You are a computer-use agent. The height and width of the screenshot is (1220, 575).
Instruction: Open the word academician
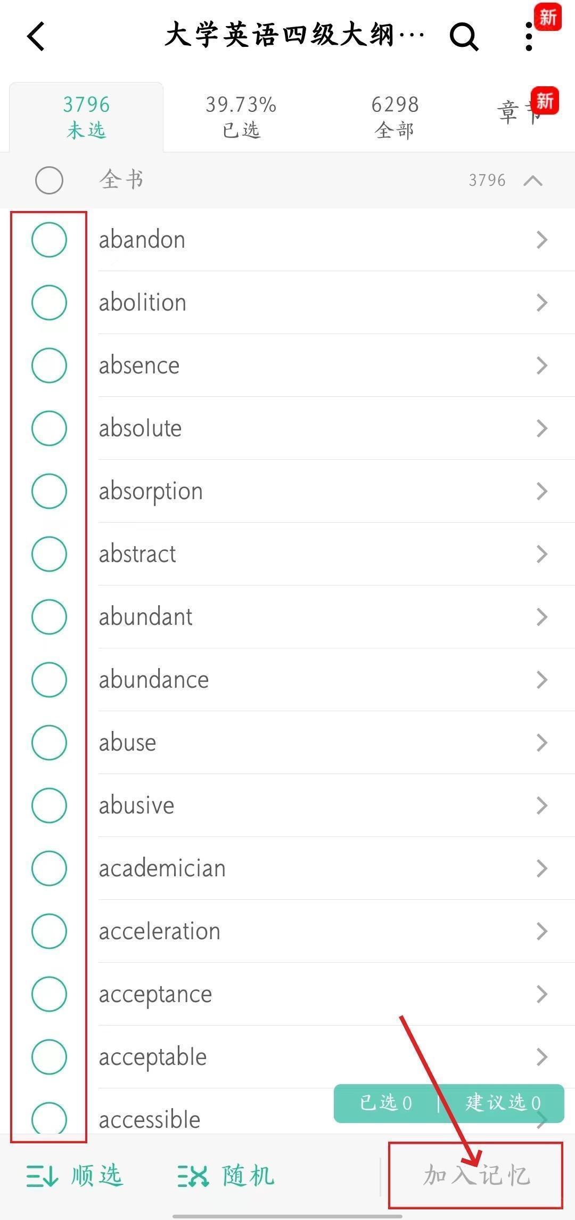[162, 869]
